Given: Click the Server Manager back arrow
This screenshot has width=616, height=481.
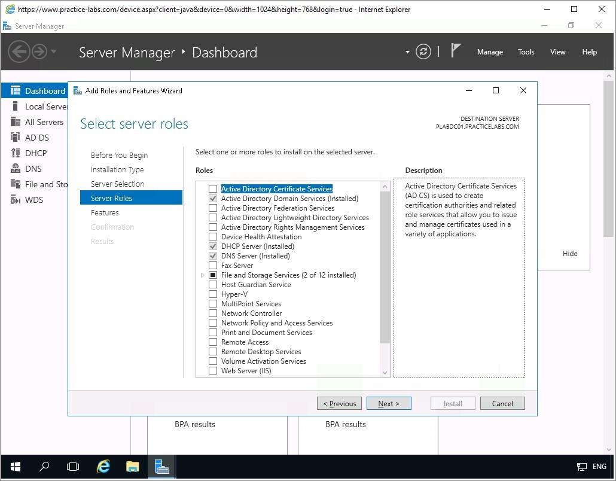Looking at the screenshot, I should coord(19,51).
